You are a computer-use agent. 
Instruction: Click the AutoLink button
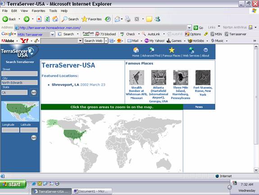pos(151,34)
